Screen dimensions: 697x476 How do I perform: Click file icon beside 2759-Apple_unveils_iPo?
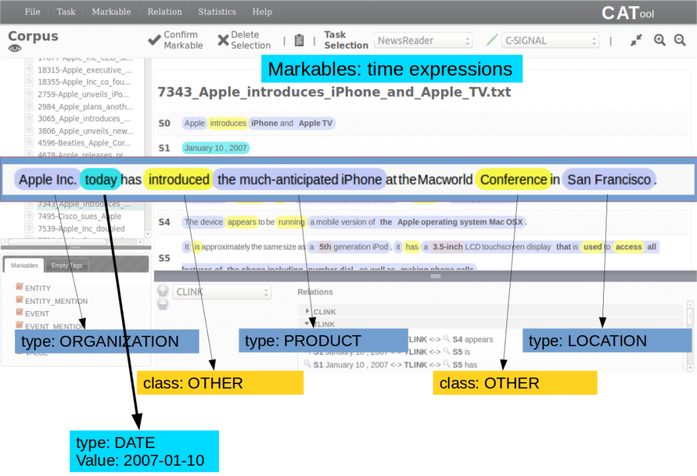point(29,94)
